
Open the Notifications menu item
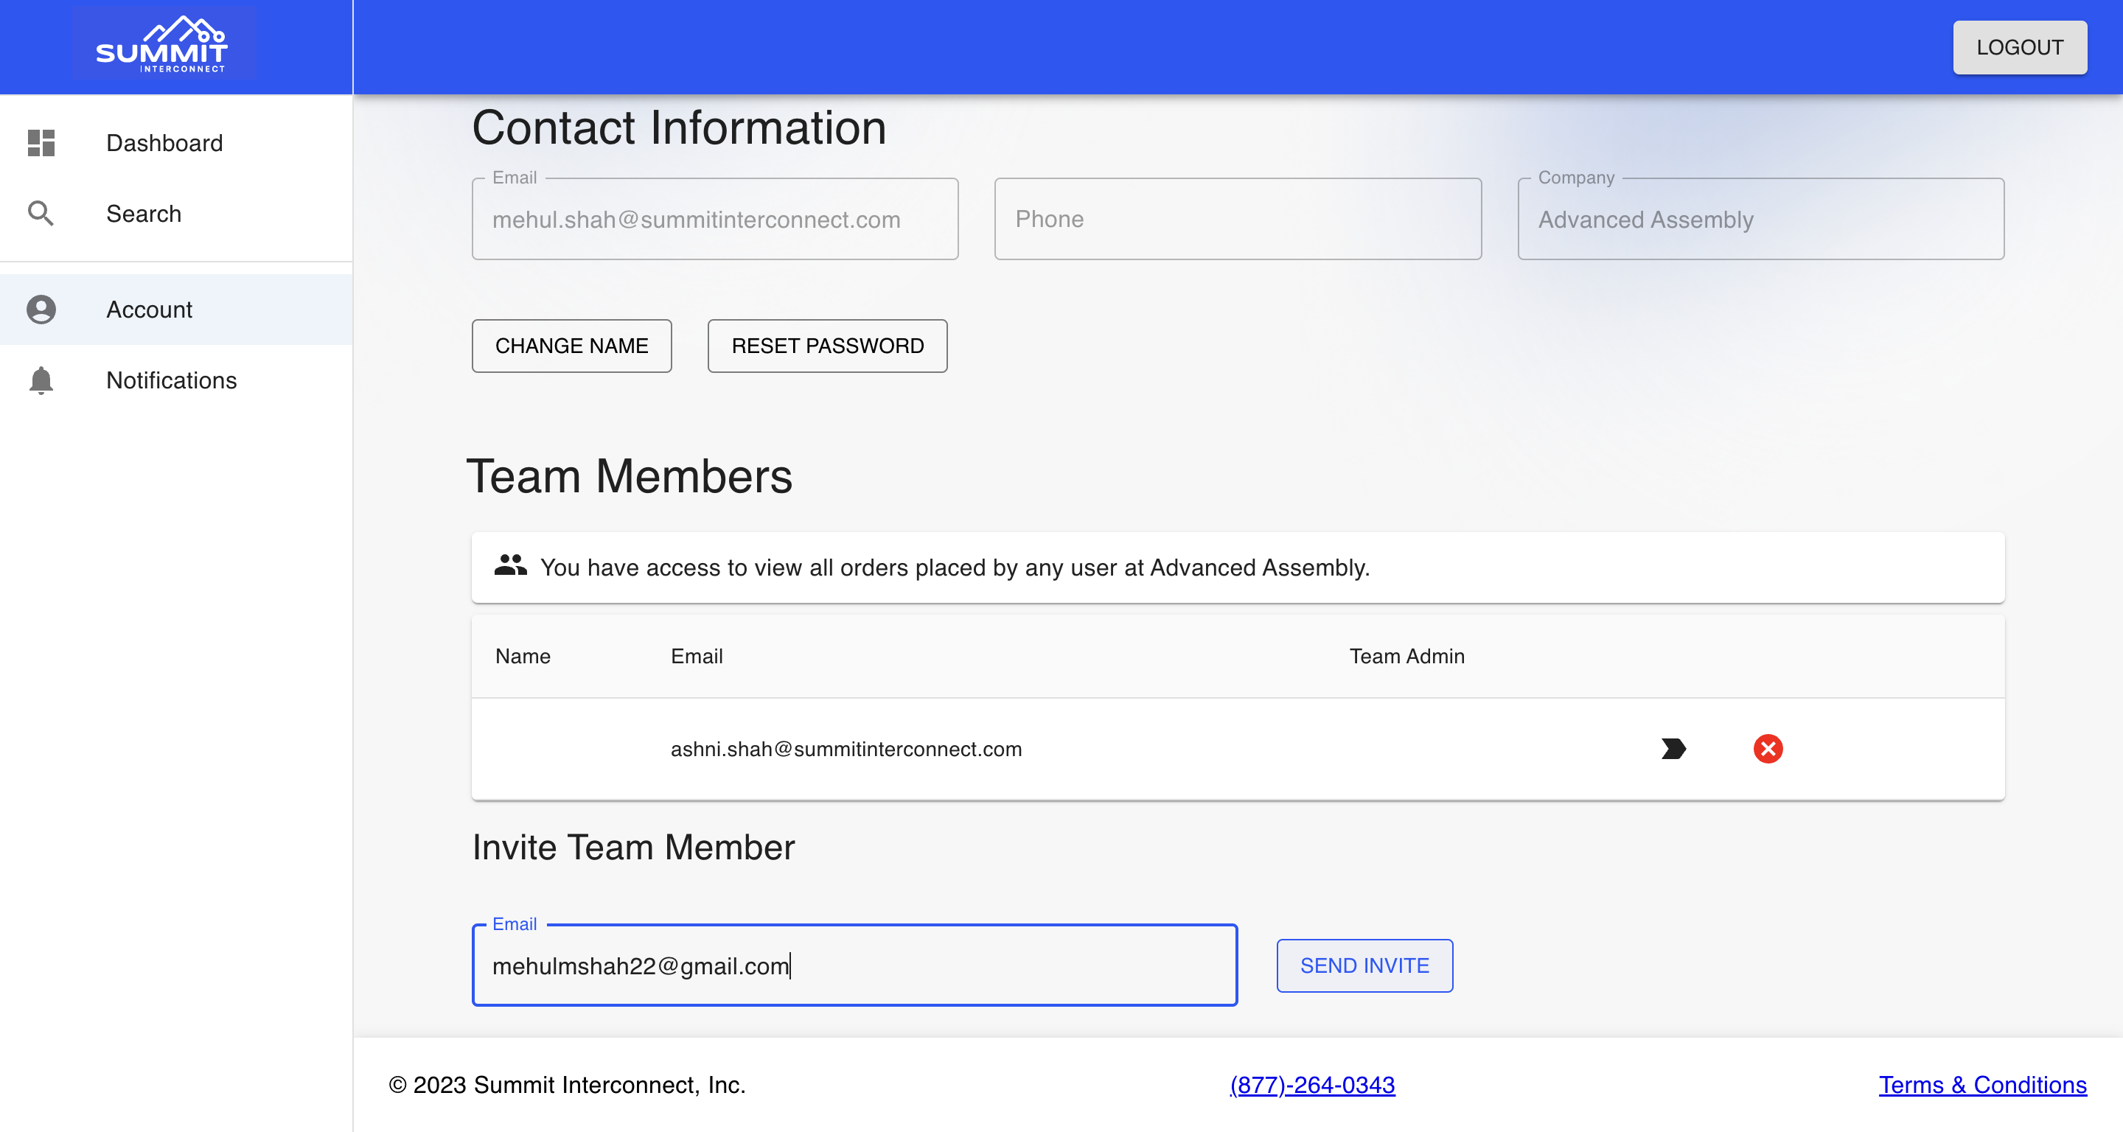(x=176, y=380)
